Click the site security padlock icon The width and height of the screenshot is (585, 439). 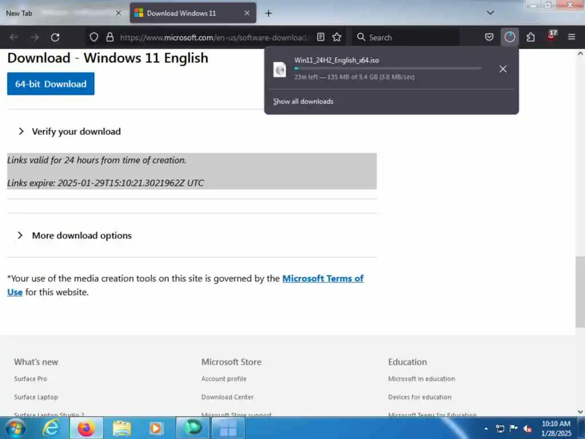click(110, 37)
